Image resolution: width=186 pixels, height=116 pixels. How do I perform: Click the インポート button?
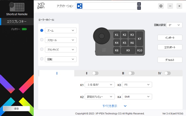[170, 38]
